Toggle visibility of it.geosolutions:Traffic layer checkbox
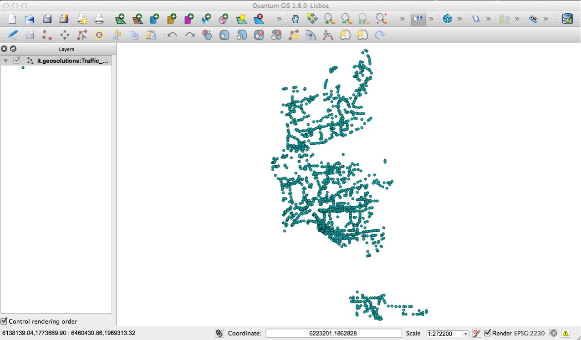This screenshot has width=581, height=340. tap(17, 60)
